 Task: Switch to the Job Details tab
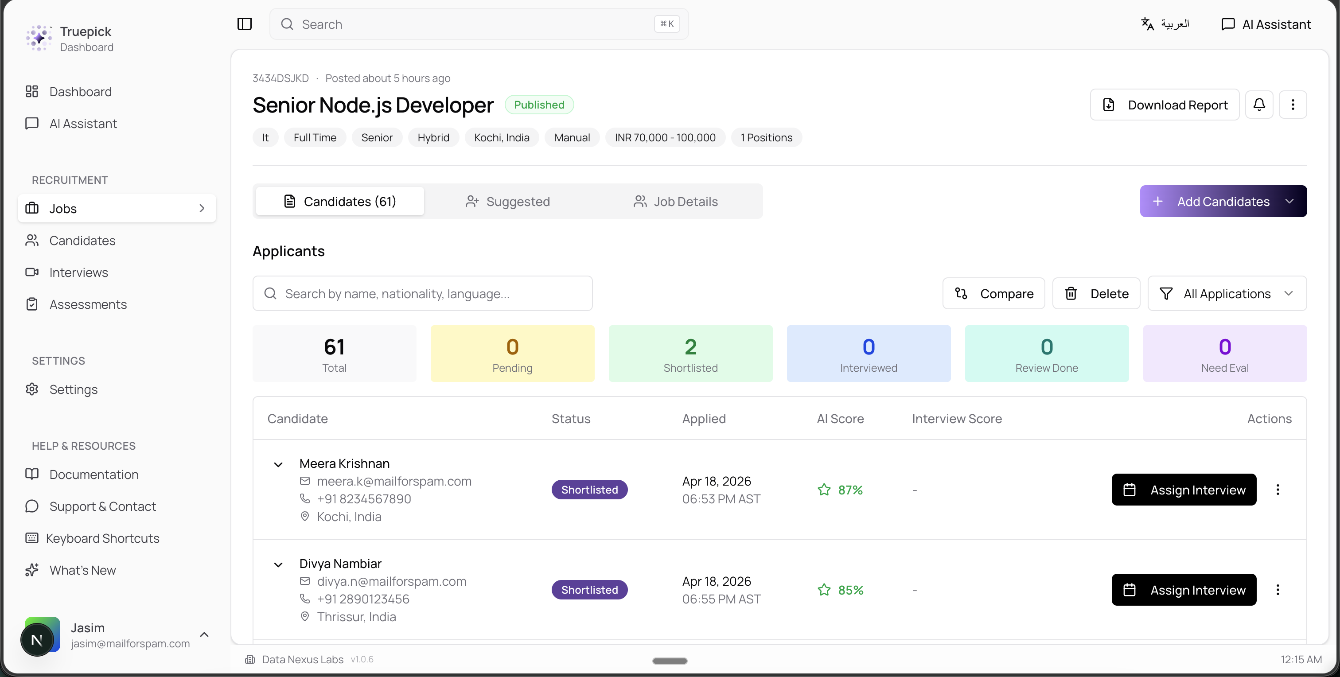tap(676, 202)
